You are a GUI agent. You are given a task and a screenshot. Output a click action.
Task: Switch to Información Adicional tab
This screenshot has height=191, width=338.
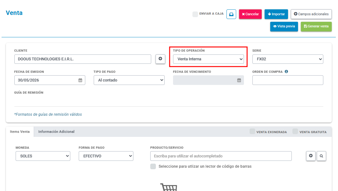click(56, 132)
